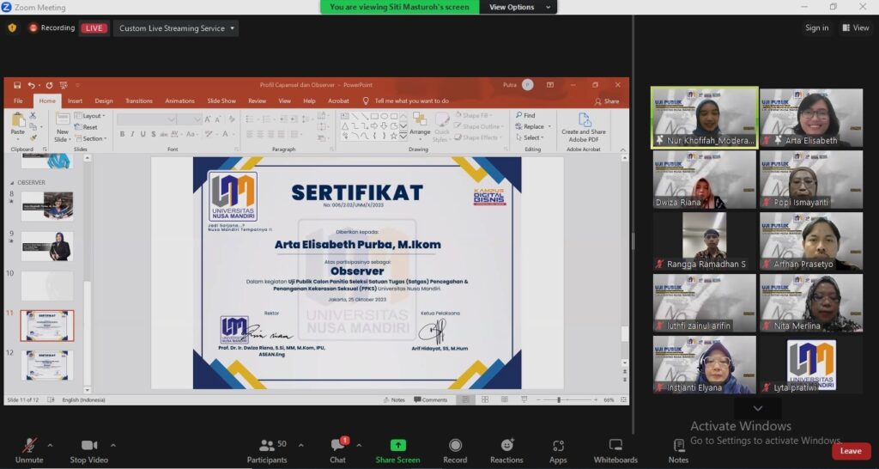Change the Zoom View layout

[x=856, y=28]
